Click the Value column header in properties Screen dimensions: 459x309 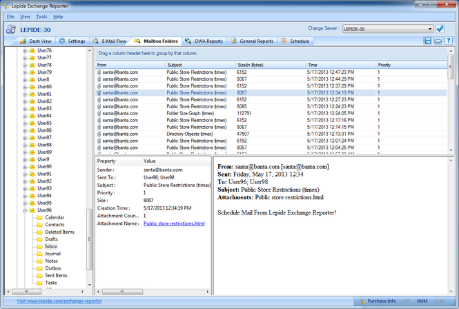click(176, 161)
